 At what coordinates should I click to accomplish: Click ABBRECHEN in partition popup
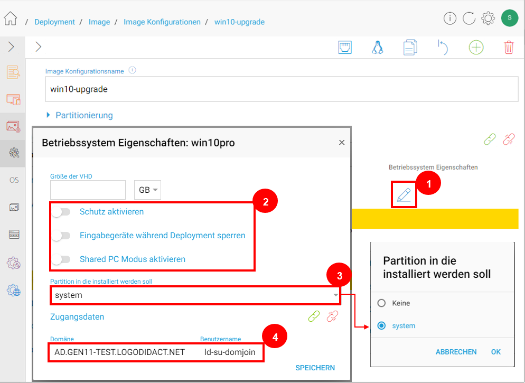pos(456,352)
